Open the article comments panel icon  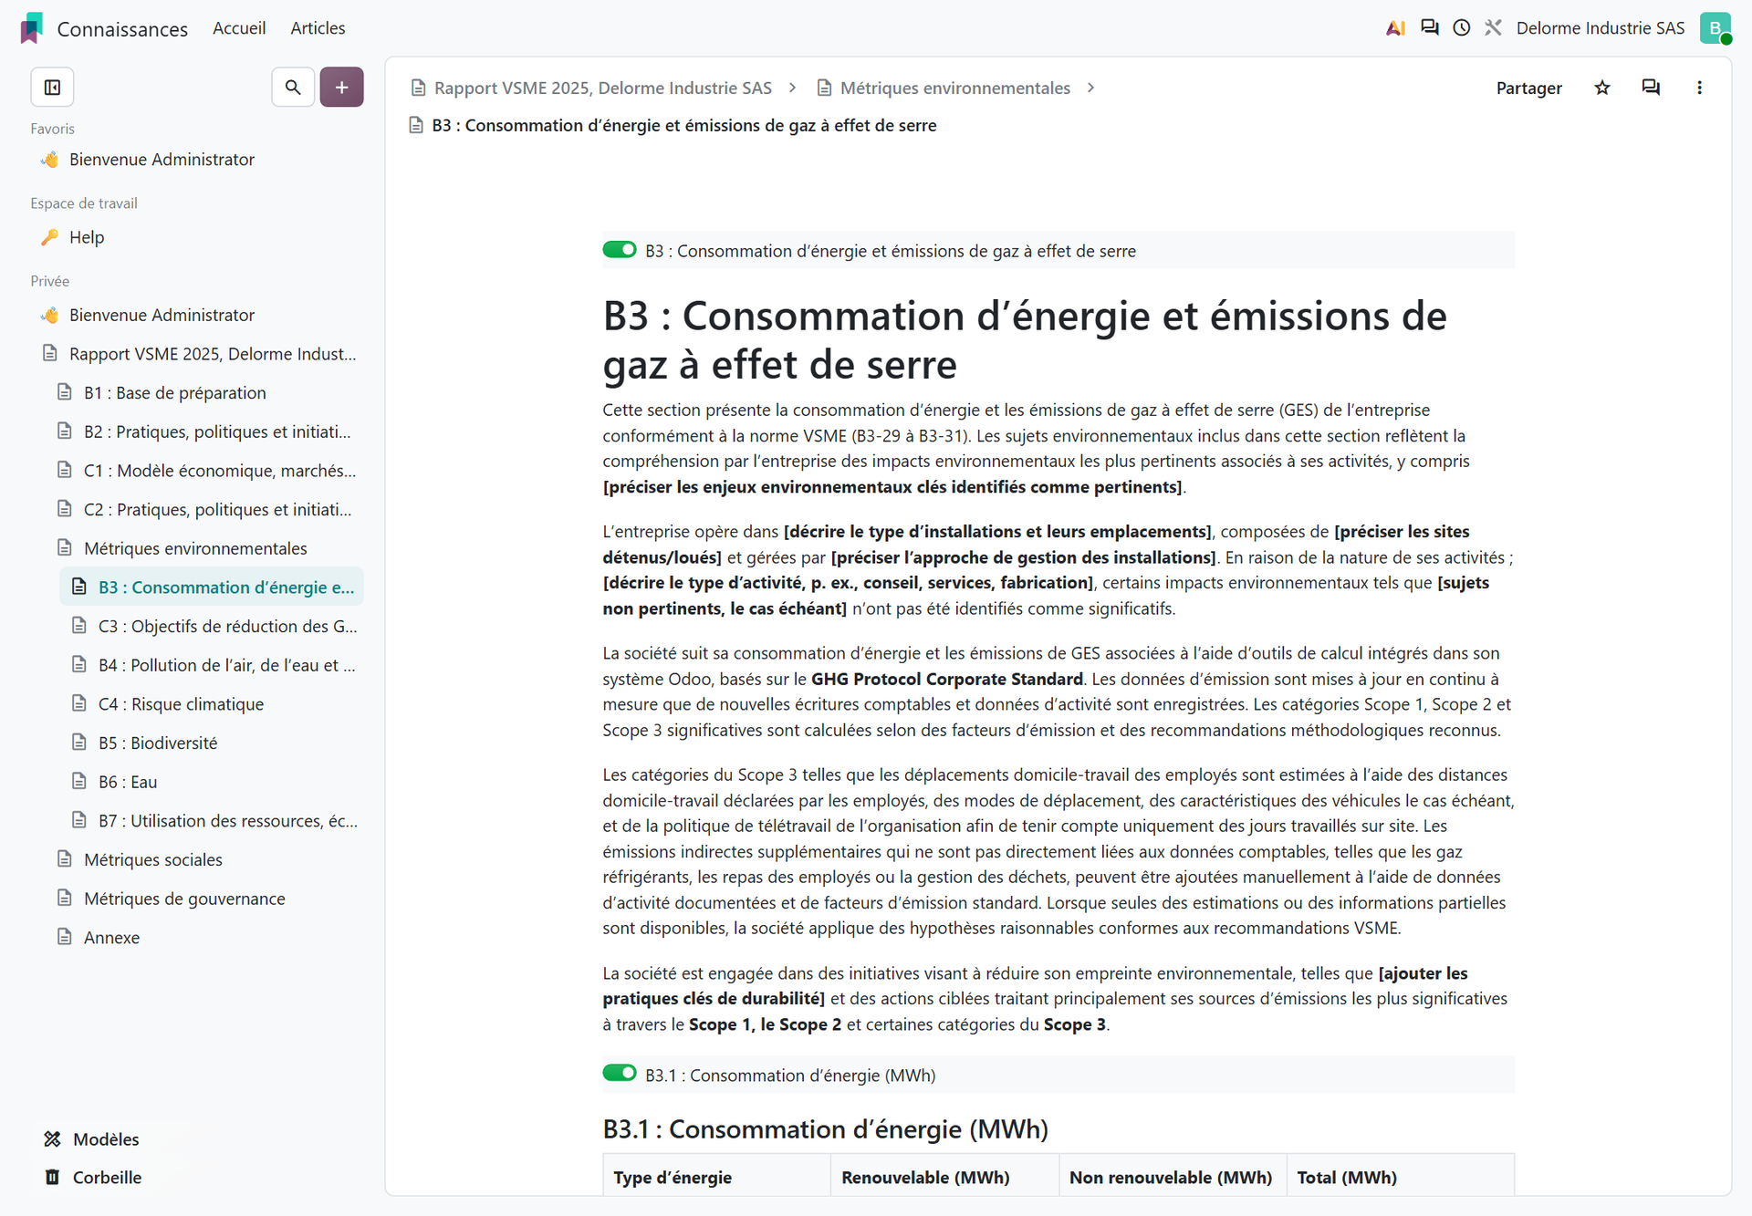pyautogui.click(x=1651, y=88)
